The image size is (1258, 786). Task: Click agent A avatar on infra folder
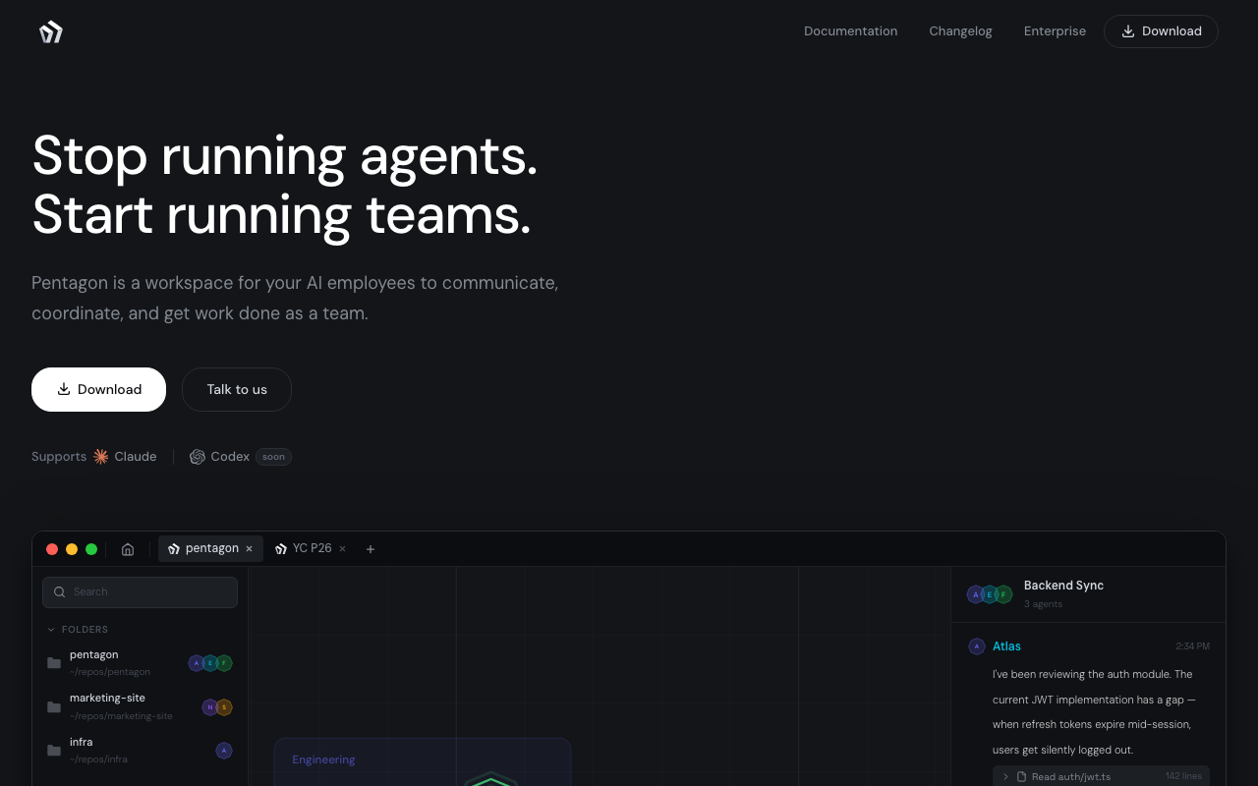[x=224, y=751]
